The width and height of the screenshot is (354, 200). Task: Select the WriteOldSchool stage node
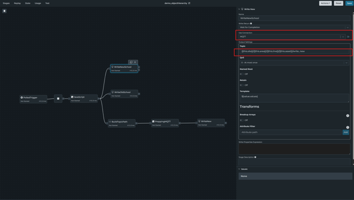click(124, 94)
